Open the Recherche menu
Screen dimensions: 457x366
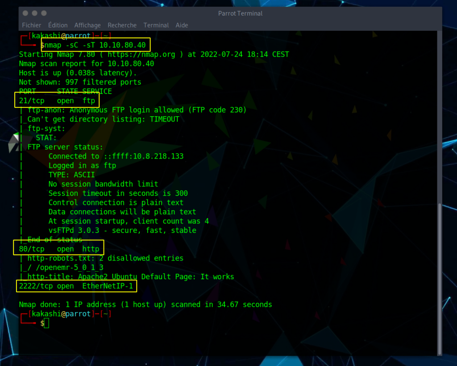pos(122,25)
